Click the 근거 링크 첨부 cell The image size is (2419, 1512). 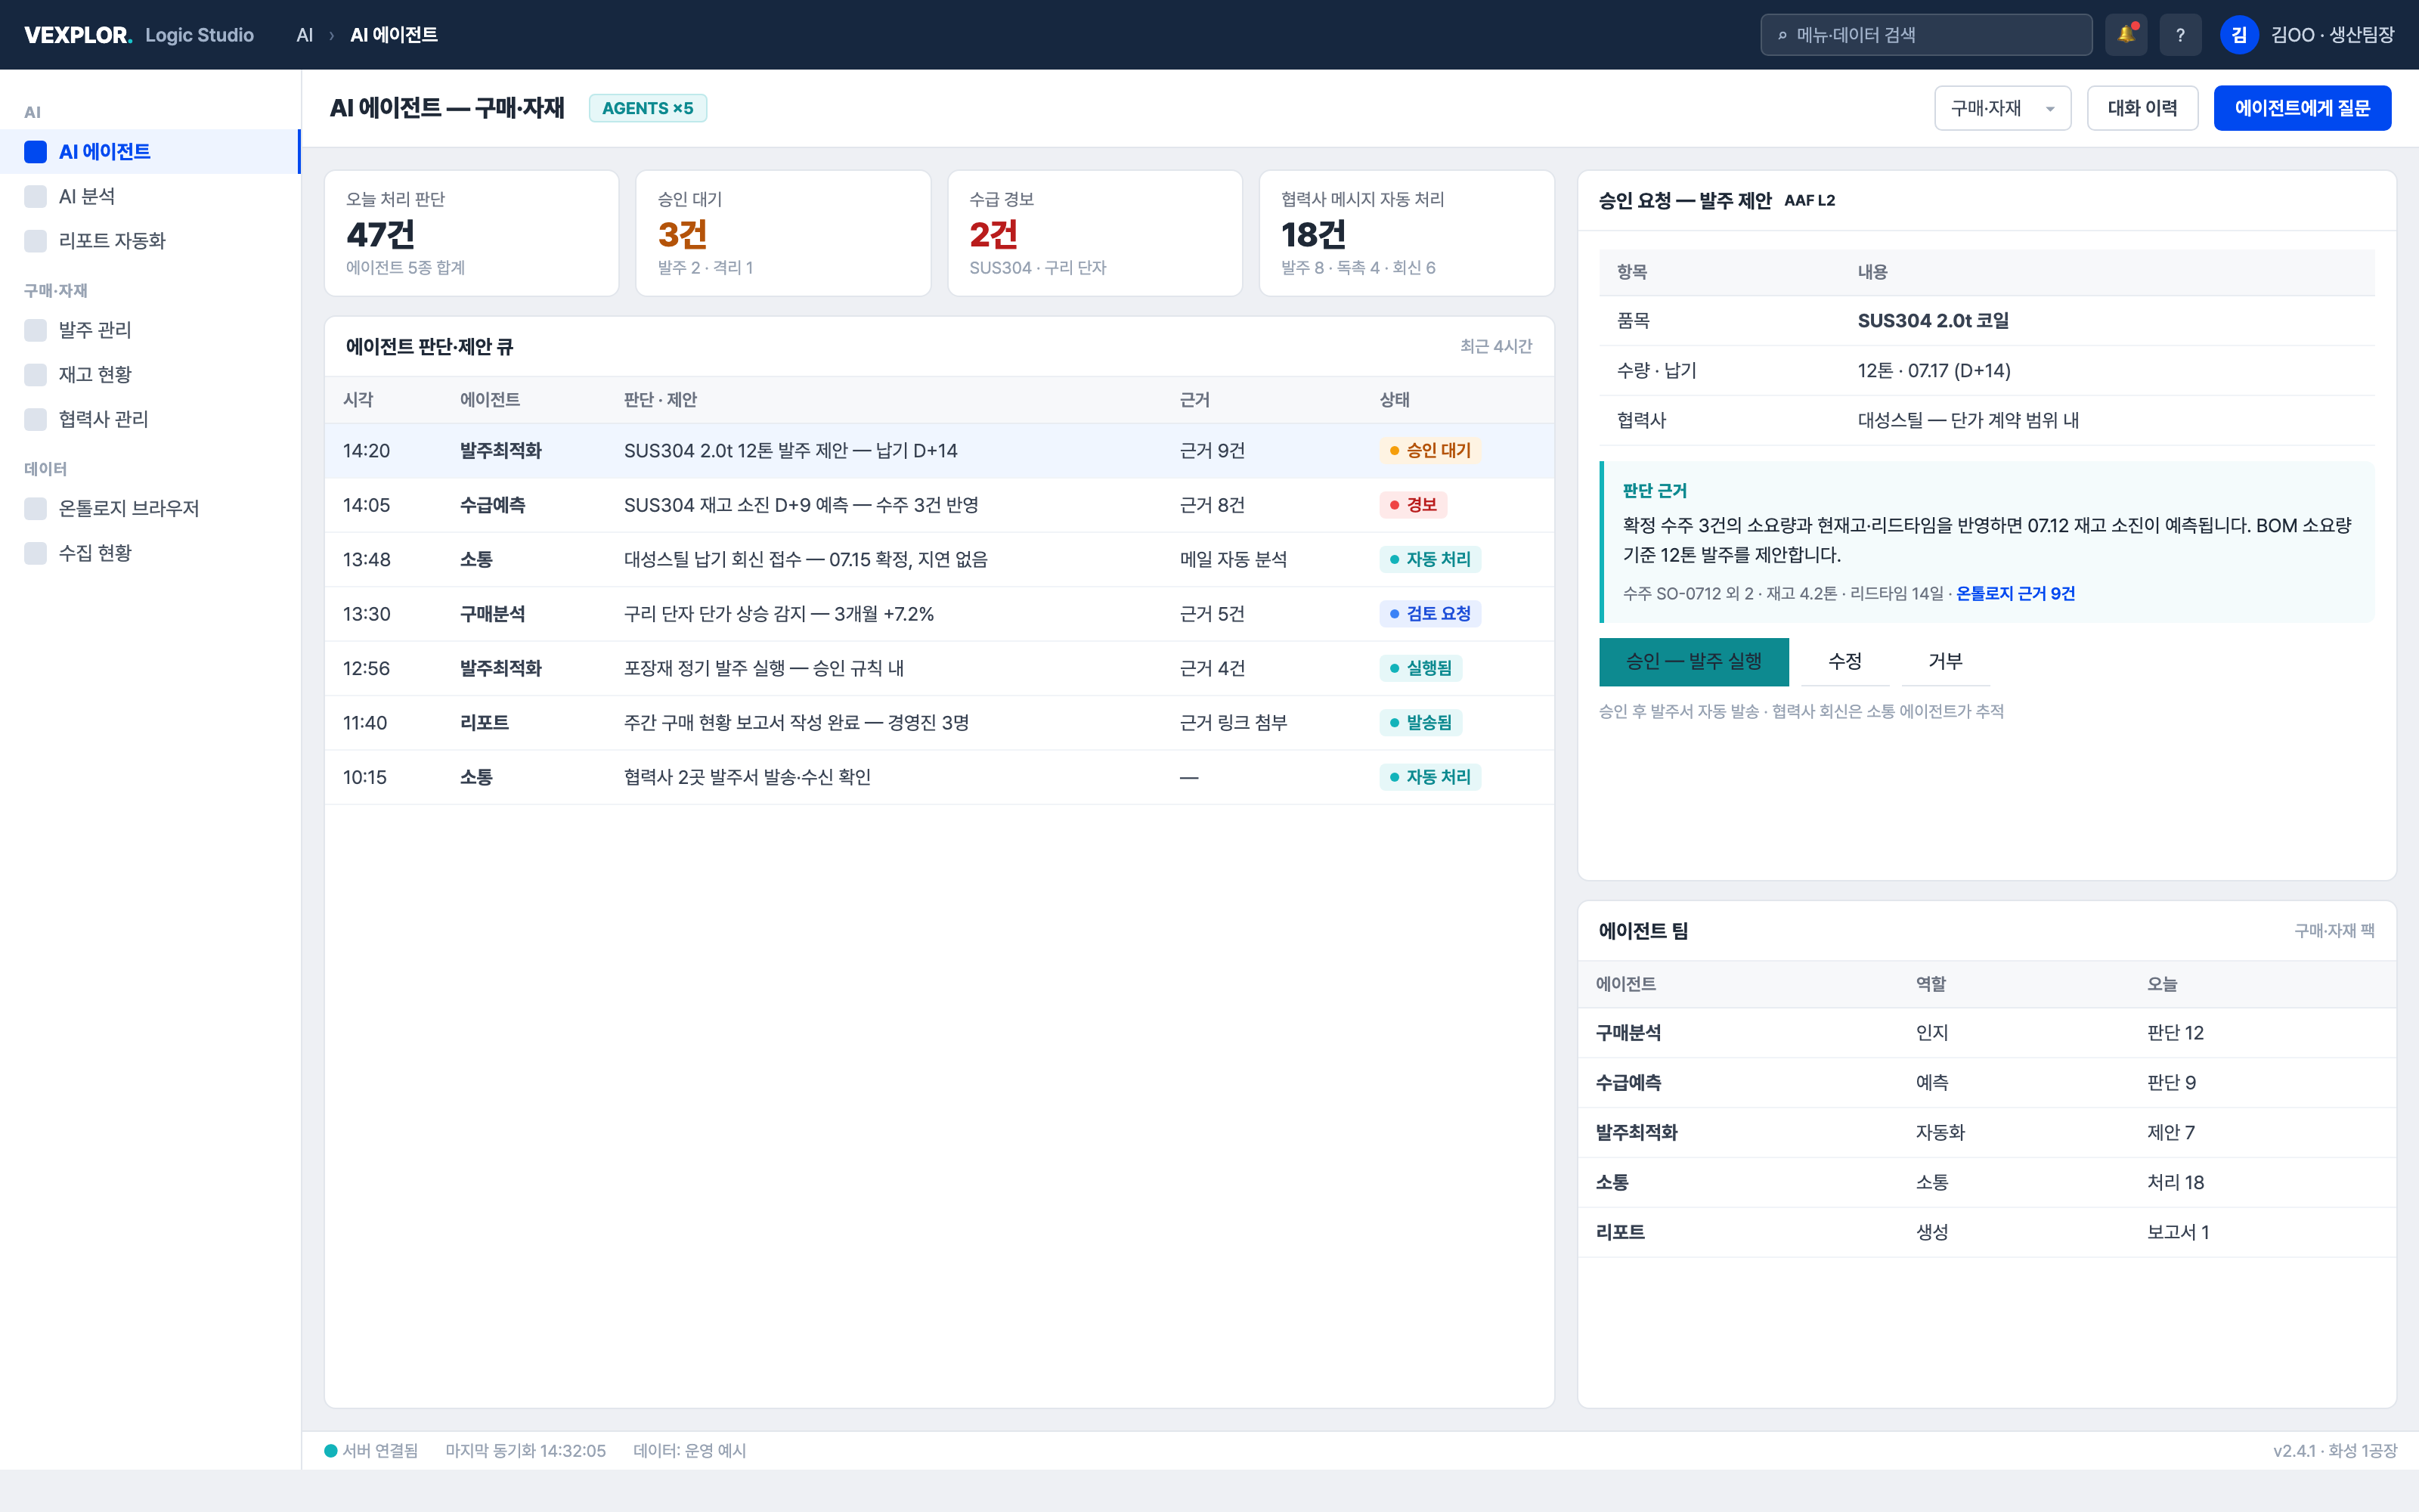pos(1234,723)
